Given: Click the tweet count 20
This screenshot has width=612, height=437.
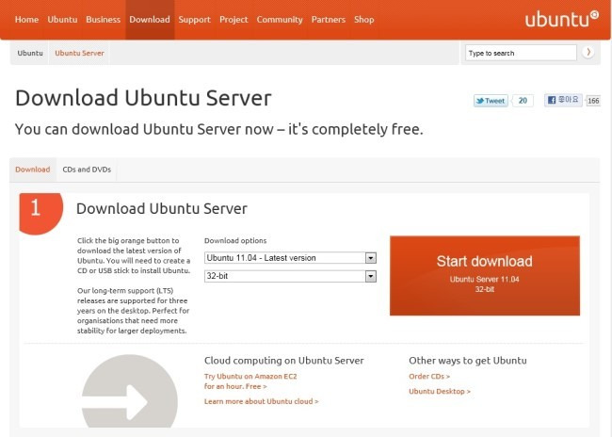Looking at the screenshot, I should tap(523, 101).
